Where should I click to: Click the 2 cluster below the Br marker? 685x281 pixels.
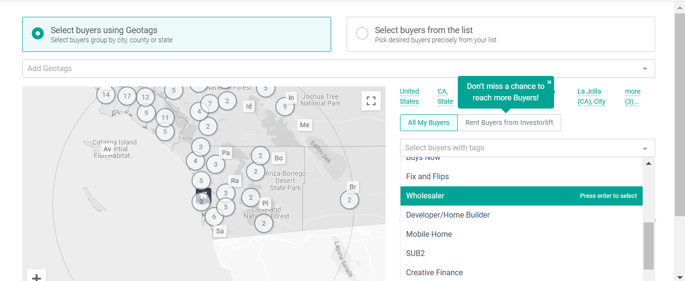click(x=349, y=200)
